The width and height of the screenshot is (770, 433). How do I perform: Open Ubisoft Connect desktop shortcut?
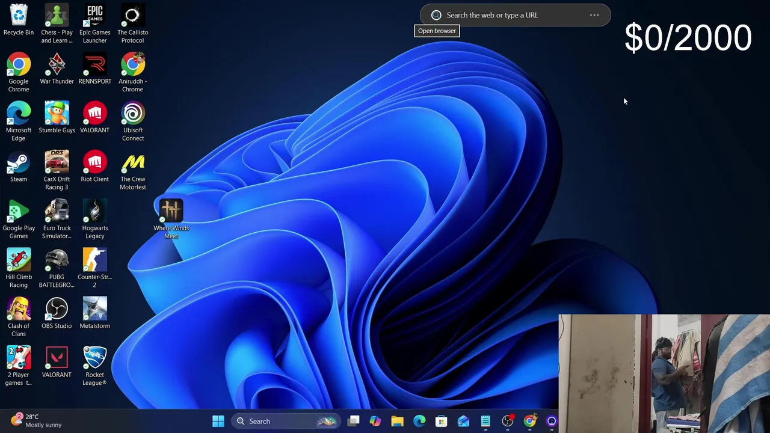(132, 121)
